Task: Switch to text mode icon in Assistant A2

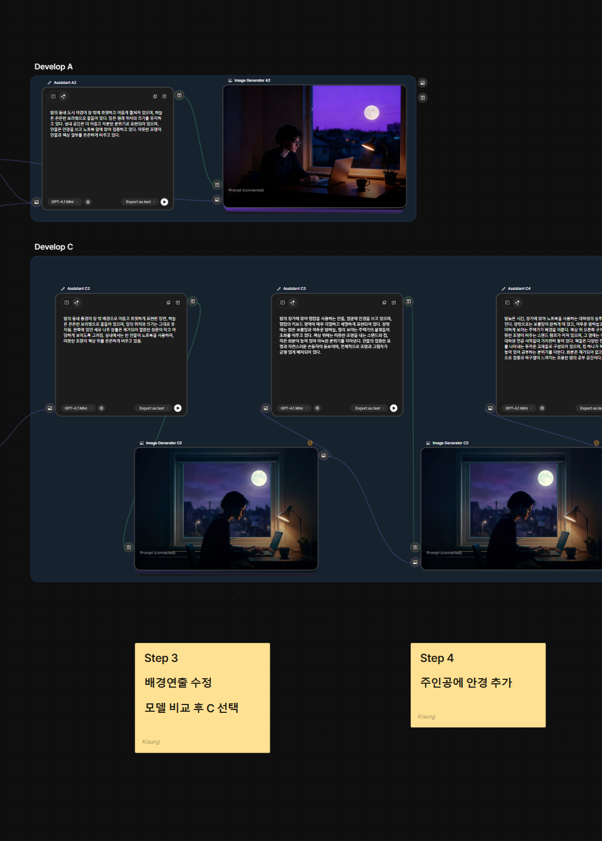Action: [53, 96]
